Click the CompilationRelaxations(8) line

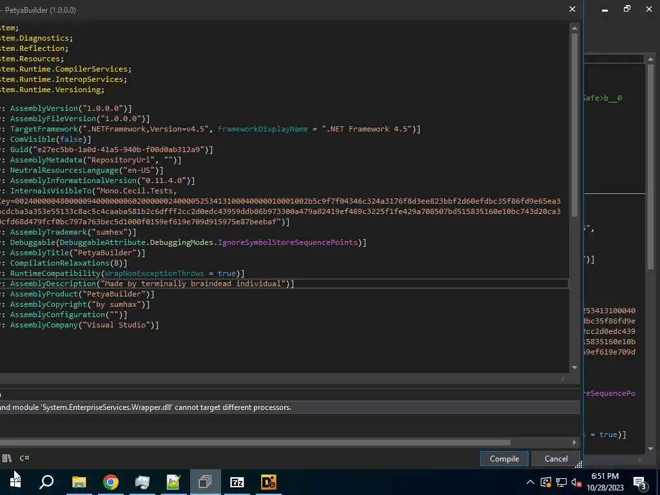[64, 263]
